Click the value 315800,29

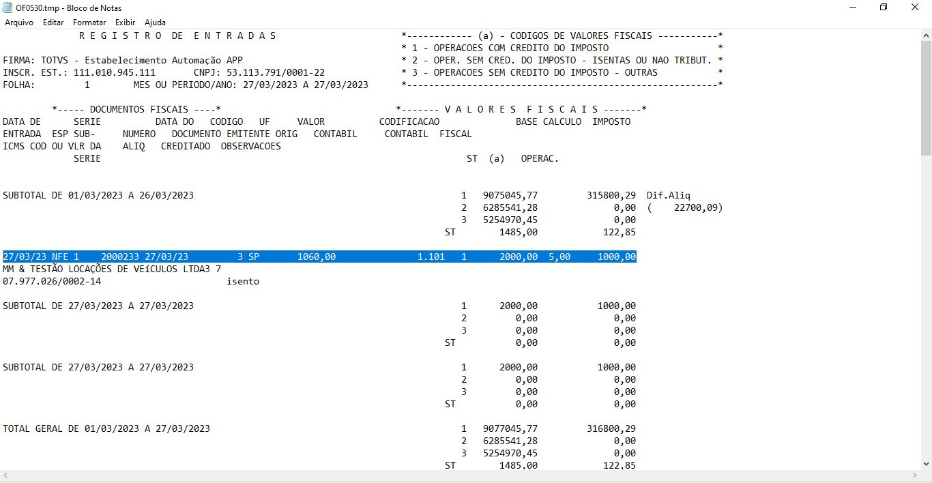click(611, 195)
